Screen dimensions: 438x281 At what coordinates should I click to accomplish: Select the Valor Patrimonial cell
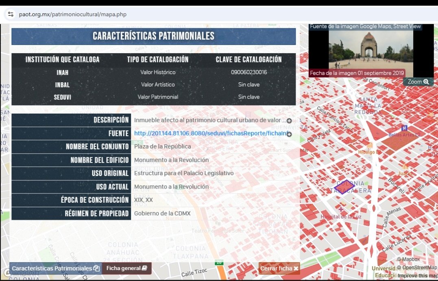158,97
